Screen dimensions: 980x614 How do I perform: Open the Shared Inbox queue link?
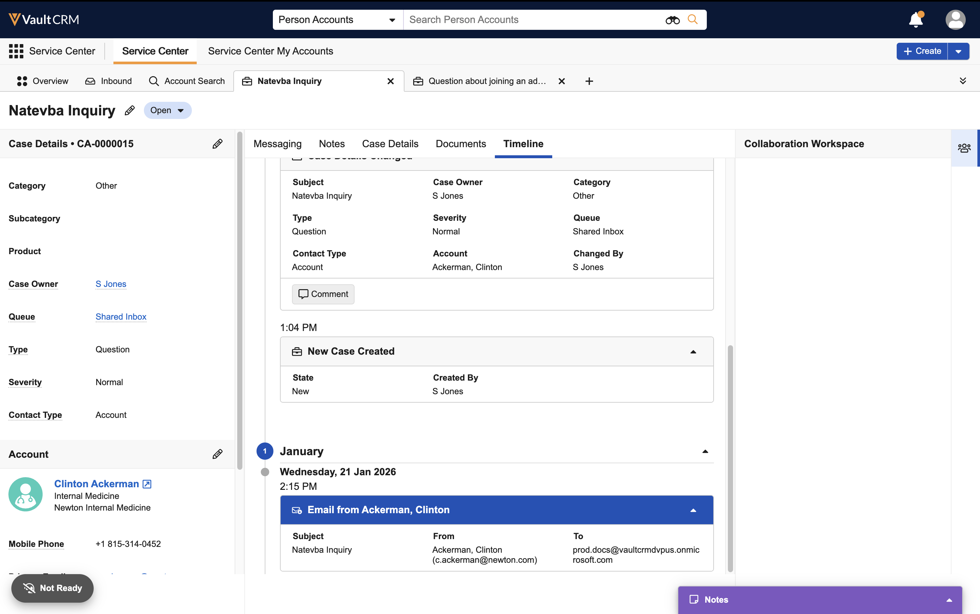tap(121, 317)
